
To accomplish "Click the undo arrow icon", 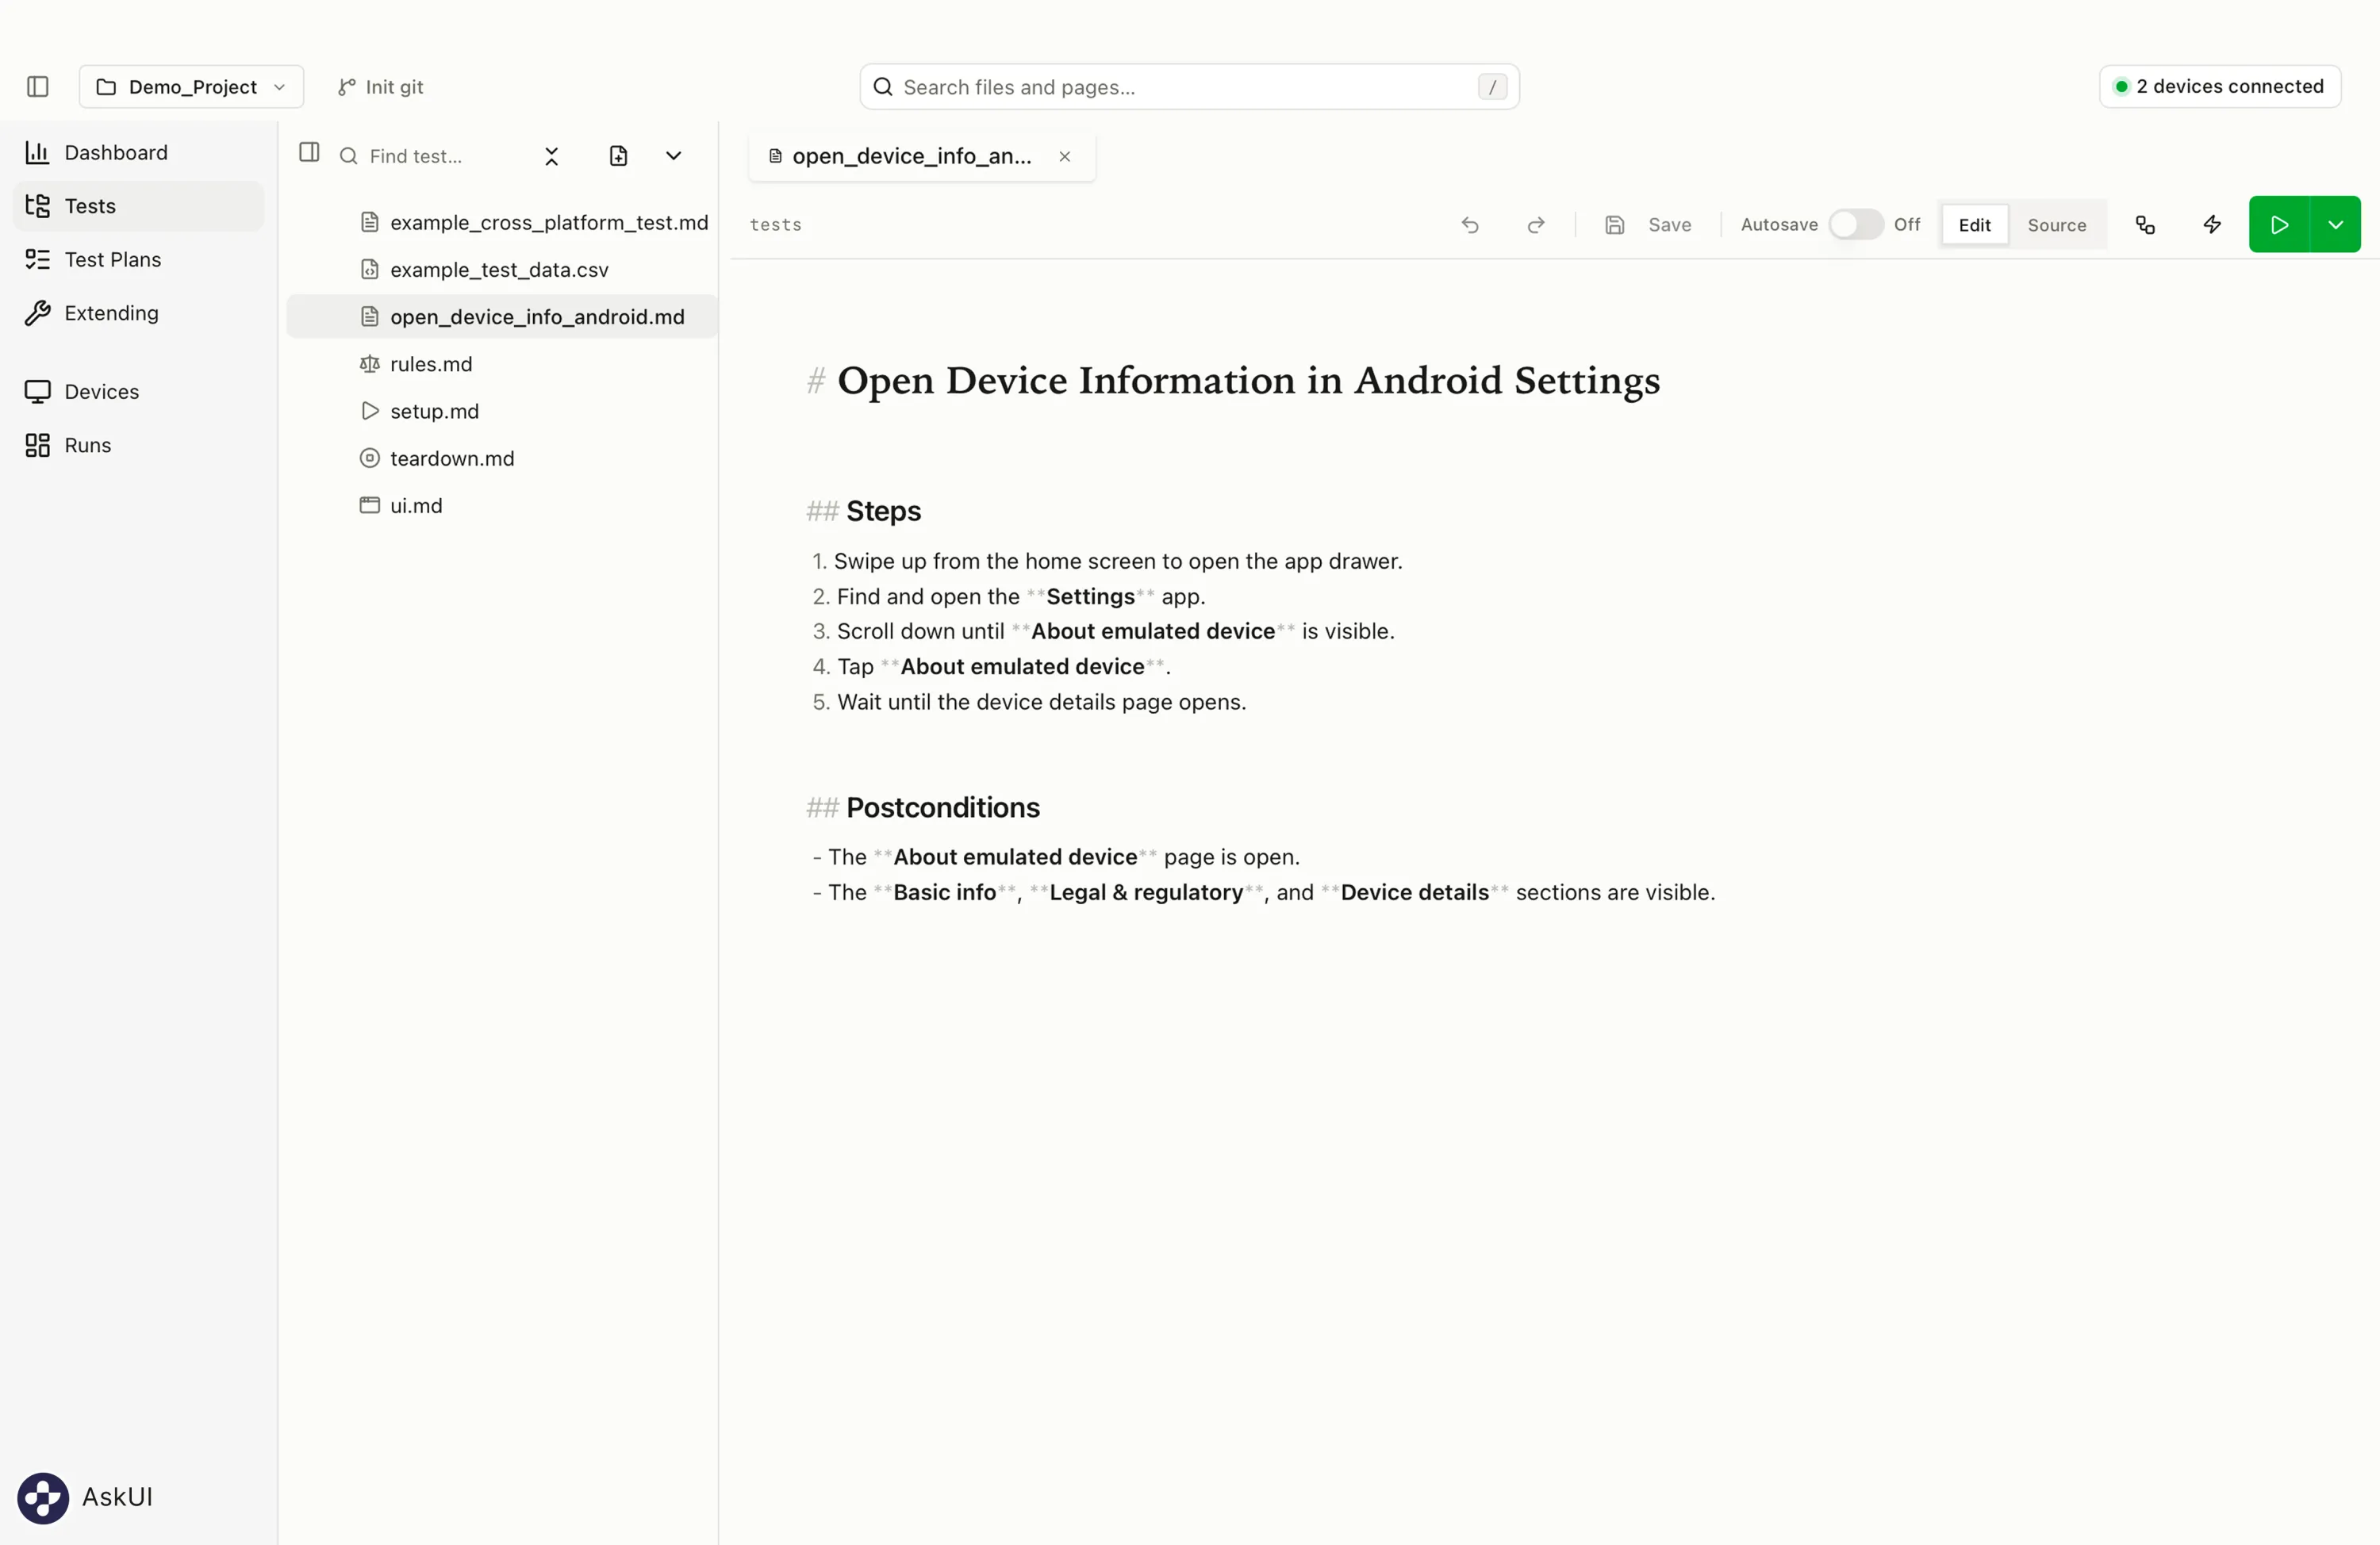I will point(1469,225).
